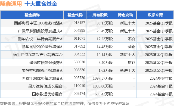
Task: Click the 基金代码 column header
Action: 75,15
